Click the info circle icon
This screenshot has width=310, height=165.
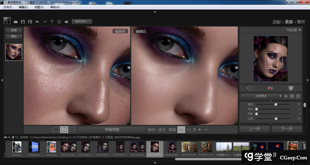[x=59, y=22]
